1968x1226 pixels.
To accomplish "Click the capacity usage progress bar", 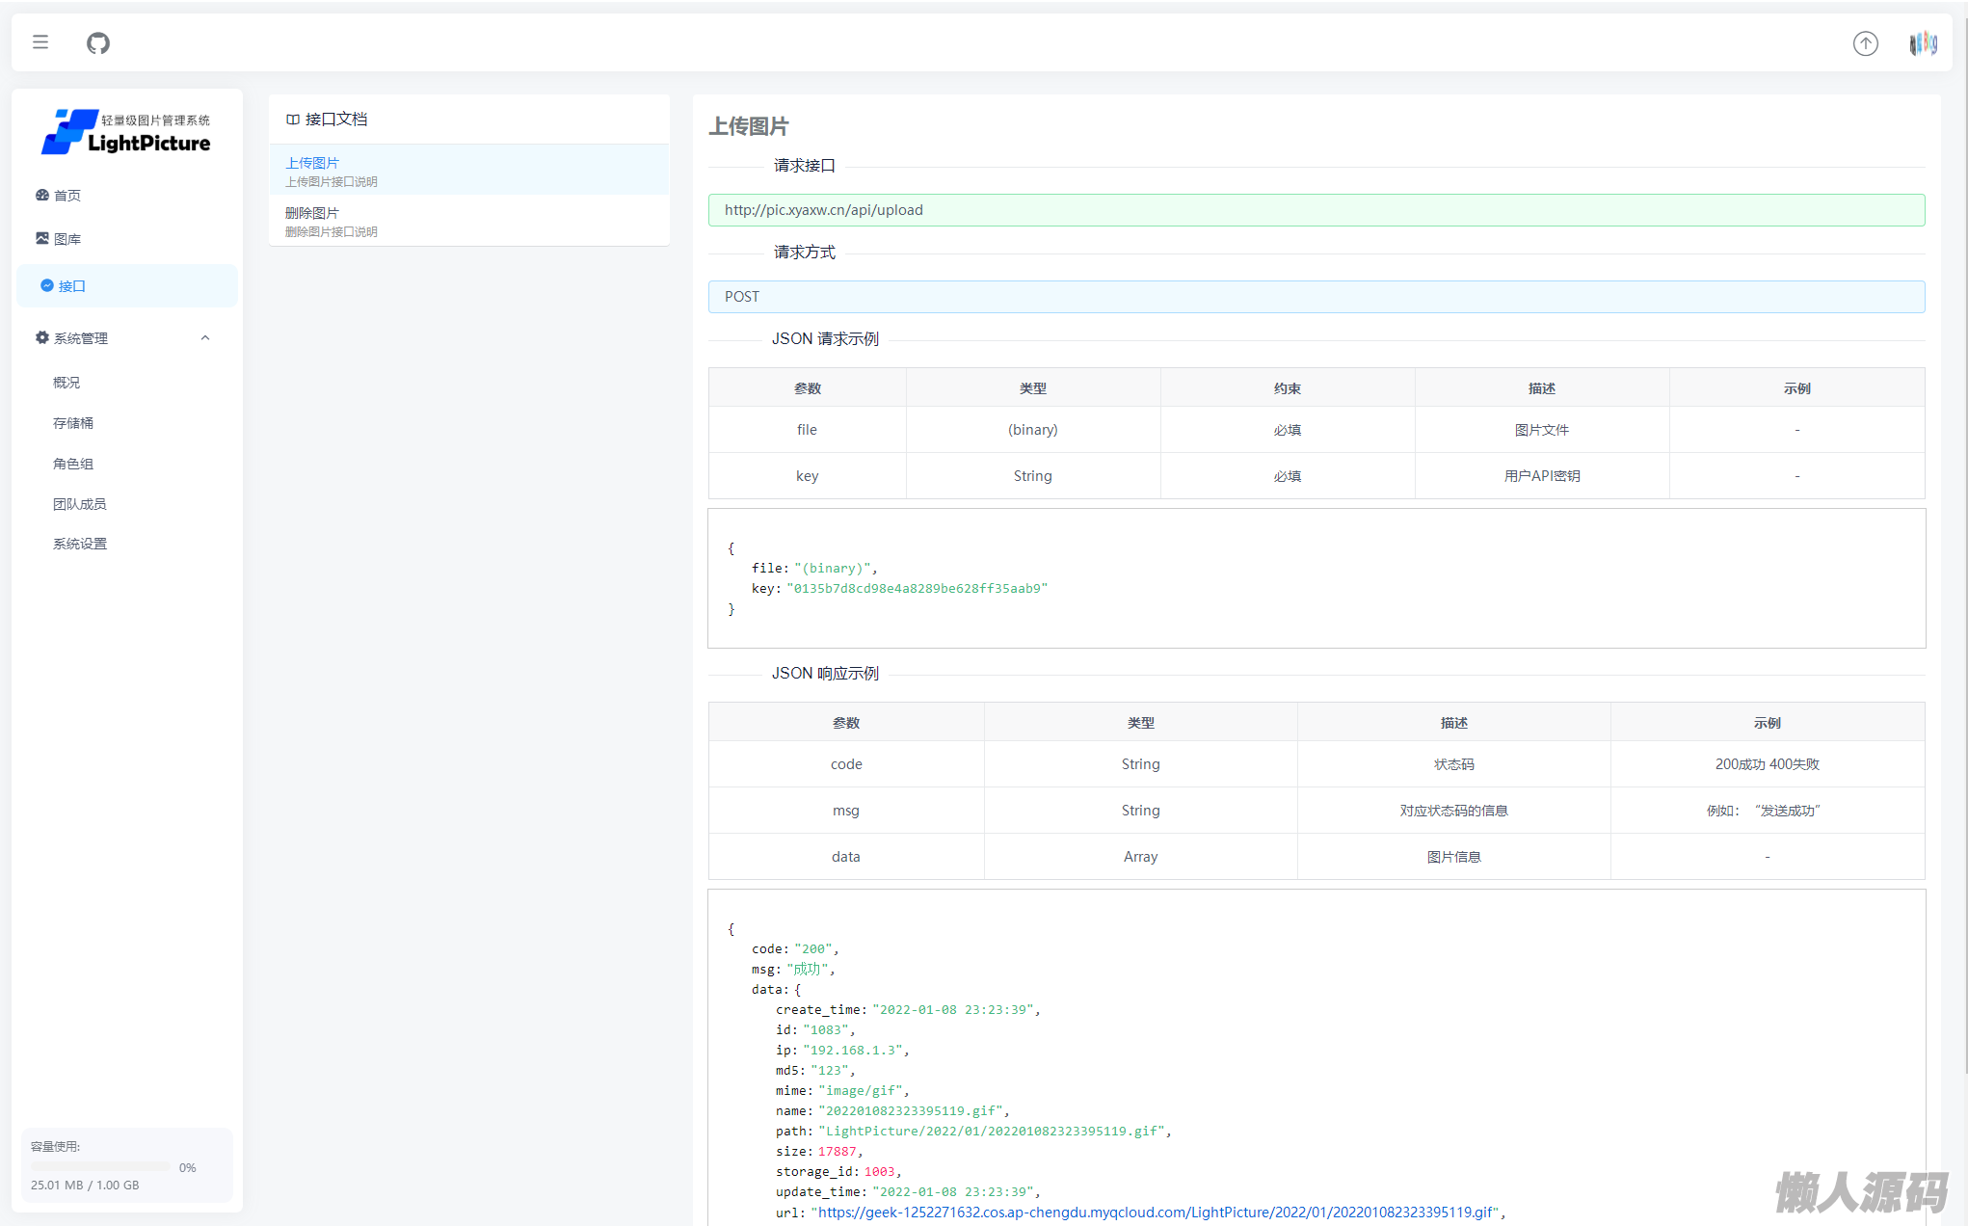I will coord(100,1167).
